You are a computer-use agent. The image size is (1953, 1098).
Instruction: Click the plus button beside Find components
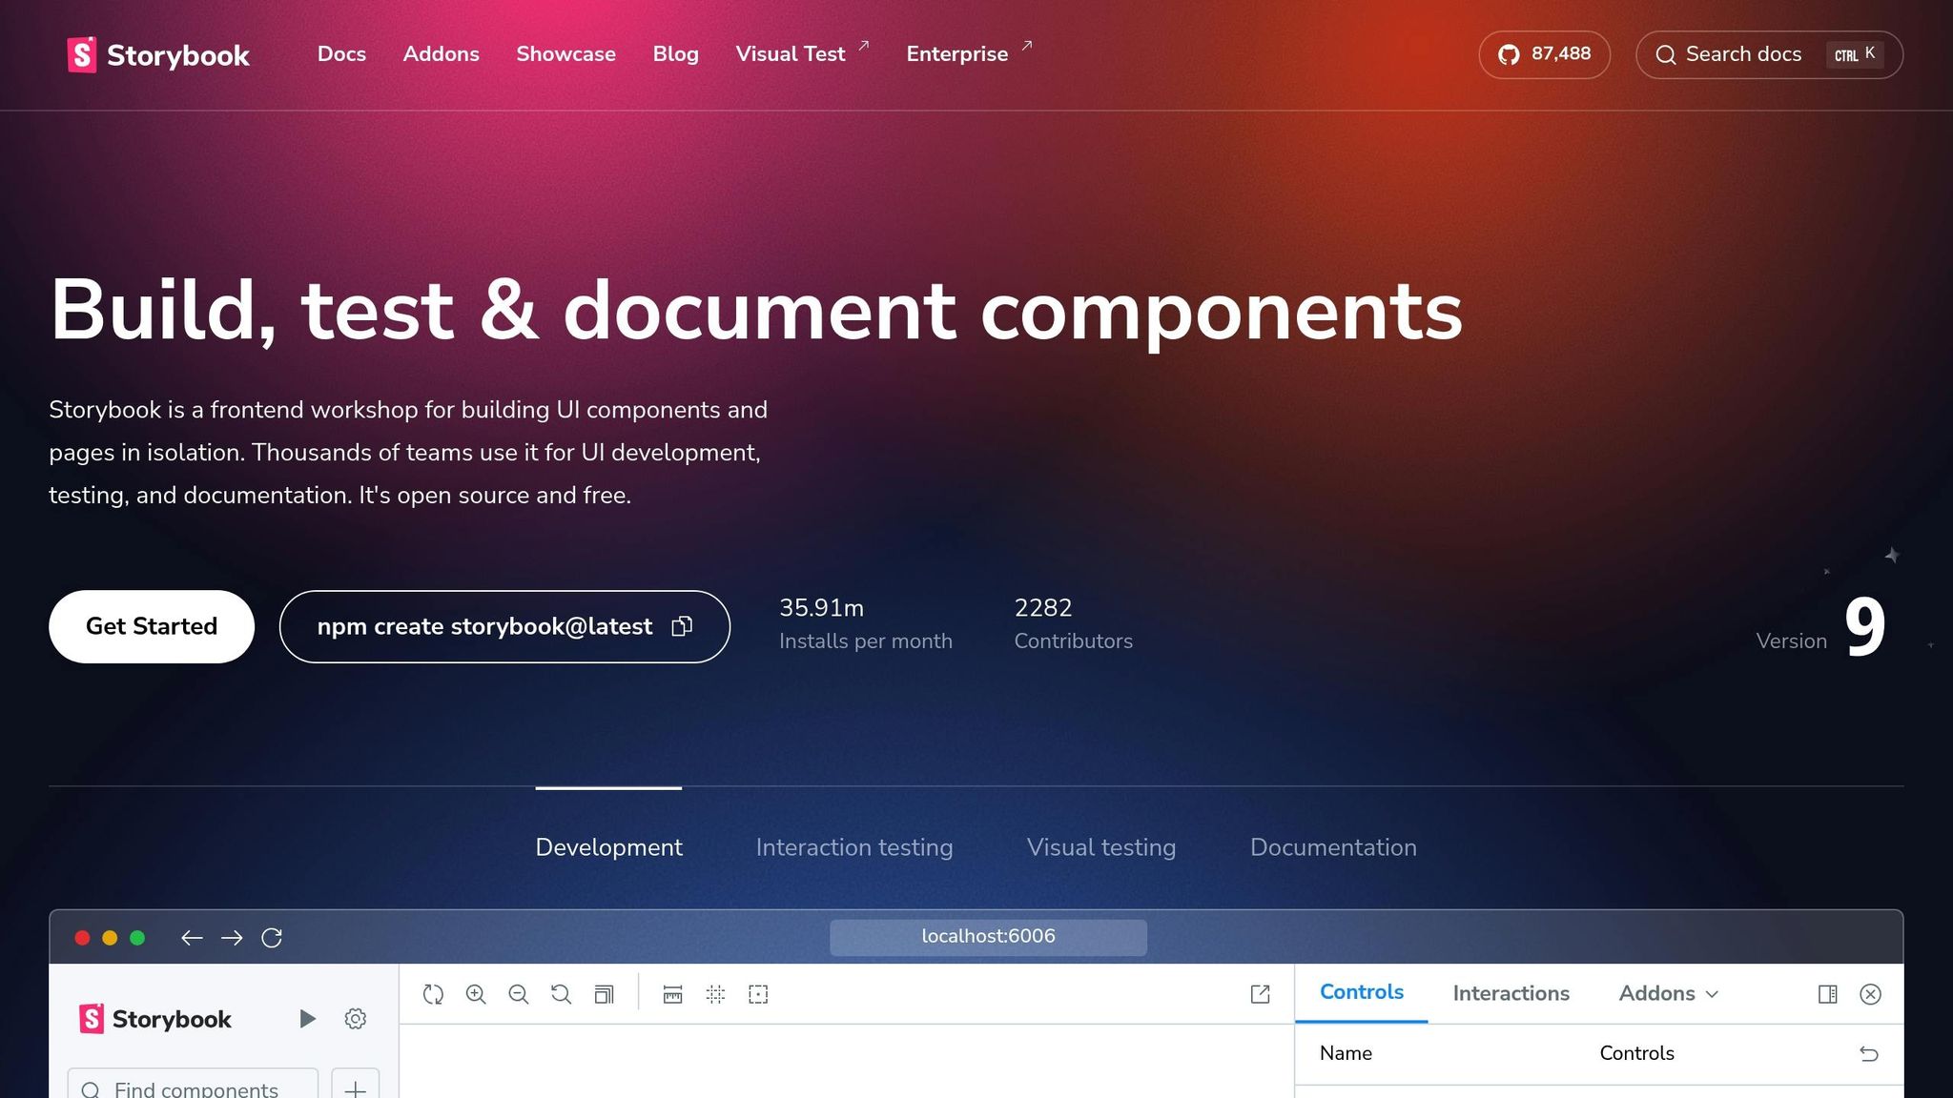(x=356, y=1085)
